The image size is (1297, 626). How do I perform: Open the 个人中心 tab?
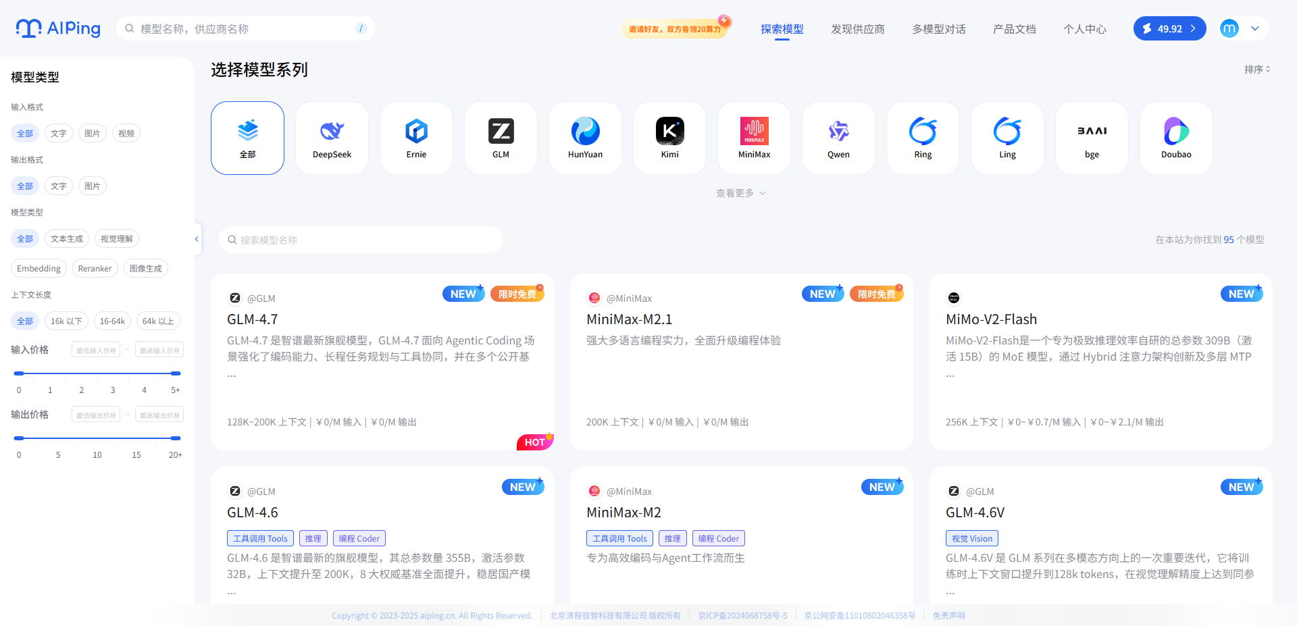[1085, 29]
